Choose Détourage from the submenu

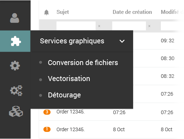[64, 95]
